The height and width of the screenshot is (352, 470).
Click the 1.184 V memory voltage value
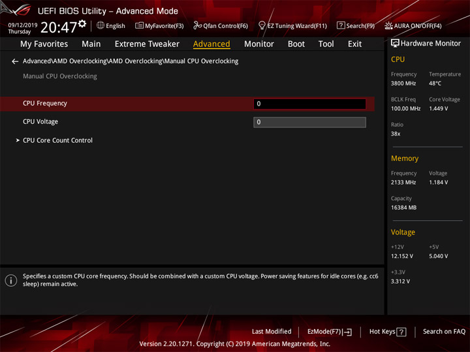pyautogui.click(x=438, y=183)
